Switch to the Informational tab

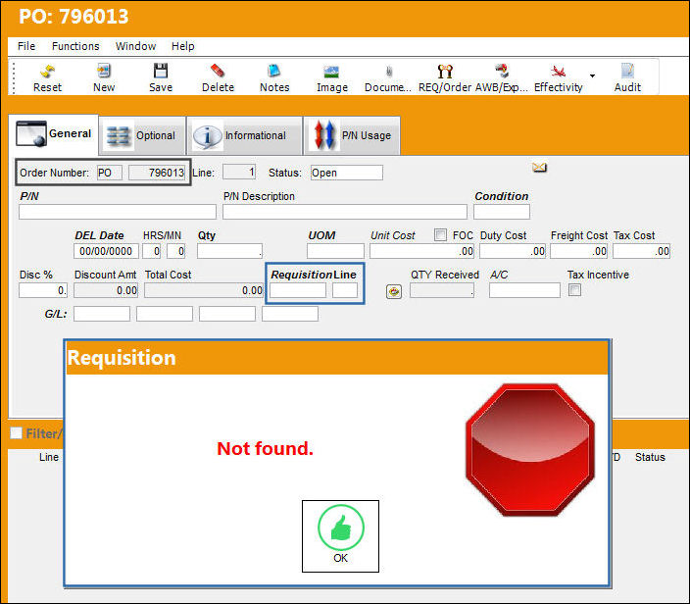(244, 136)
